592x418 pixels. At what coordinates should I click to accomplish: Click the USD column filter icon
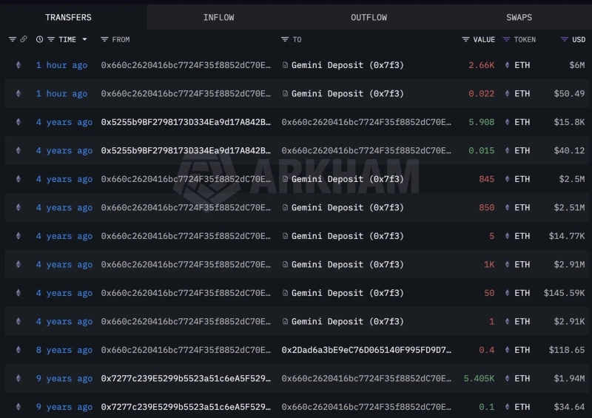point(564,39)
